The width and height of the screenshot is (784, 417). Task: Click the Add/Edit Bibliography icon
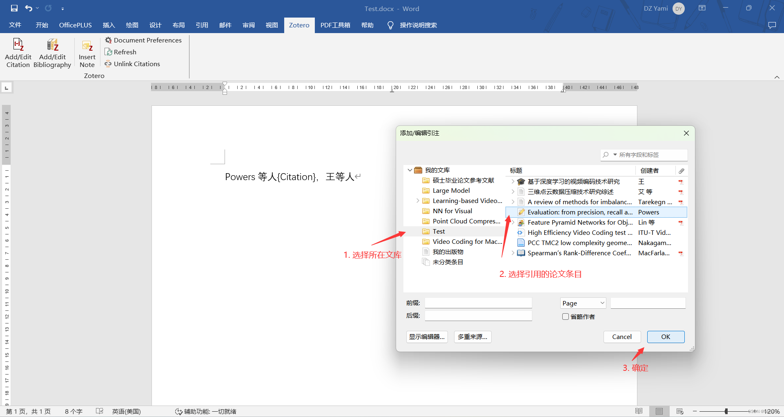click(x=52, y=45)
